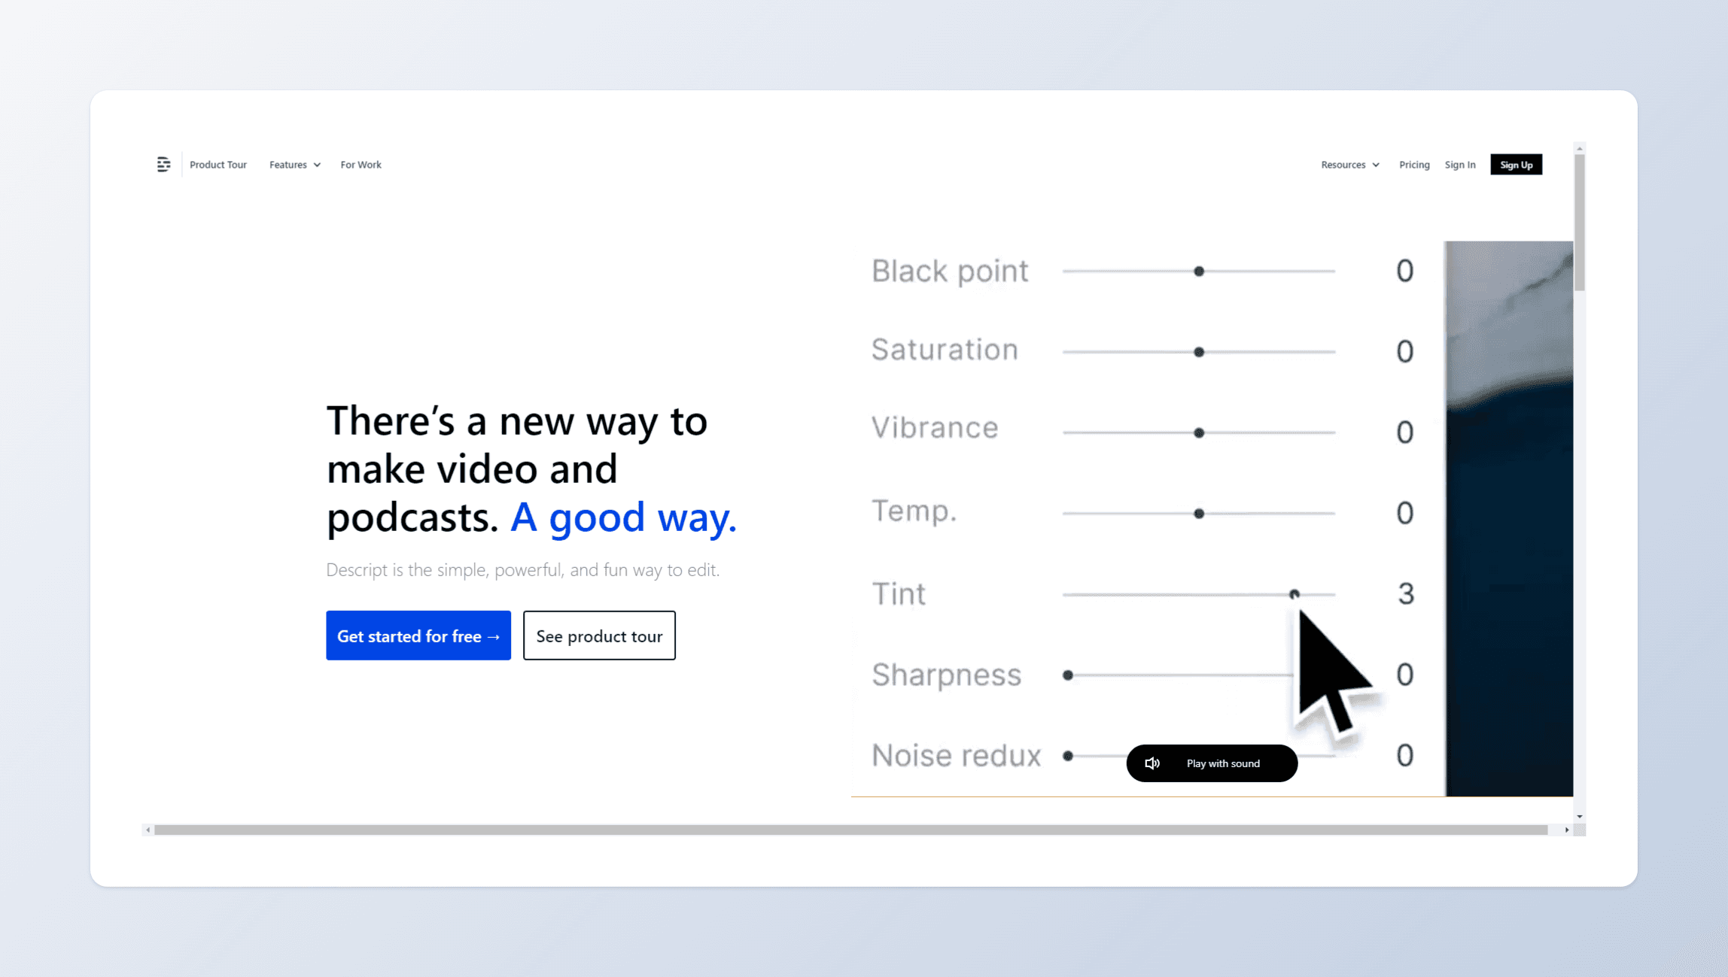Click the horizontal scrollbar left arrow
1728x977 pixels.
click(x=148, y=830)
